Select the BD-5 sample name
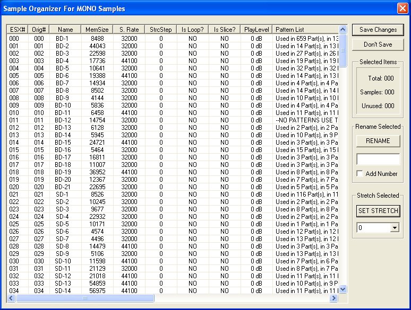411x310 pixels. click(x=62, y=68)
